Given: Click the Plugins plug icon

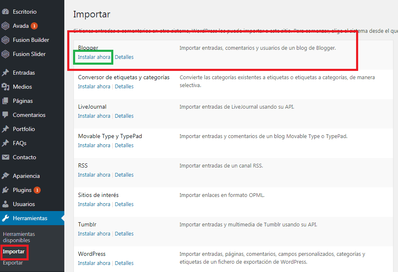Looking at the screenshot, I should (x=5, y=190).
